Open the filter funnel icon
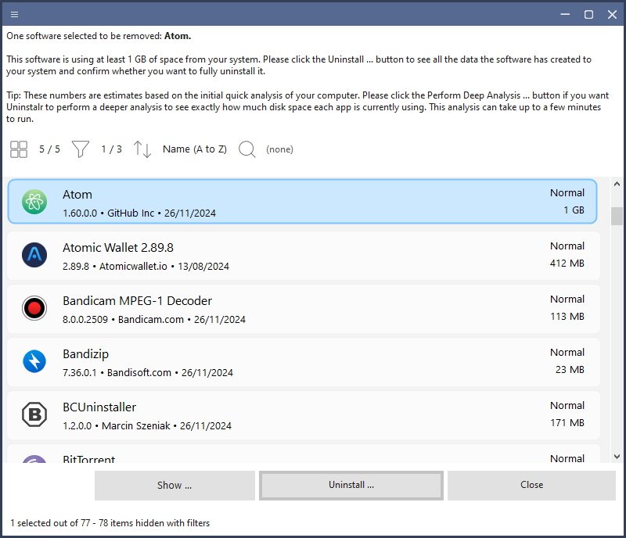The width and height of the screenshot is (626, 538). pos(81,149)
